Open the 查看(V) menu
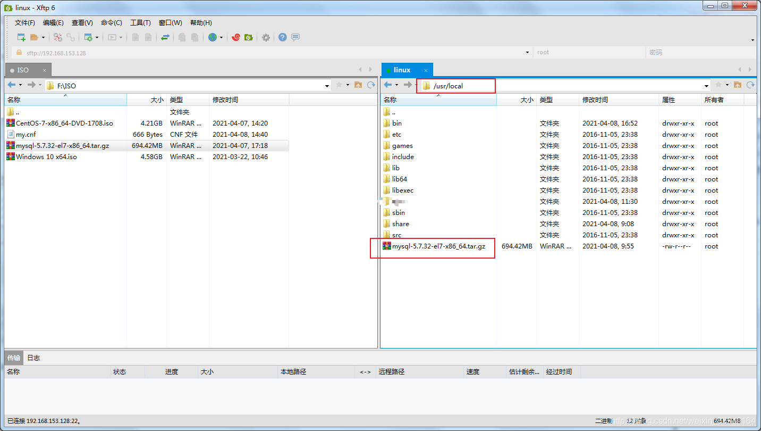 coord(82,23)
